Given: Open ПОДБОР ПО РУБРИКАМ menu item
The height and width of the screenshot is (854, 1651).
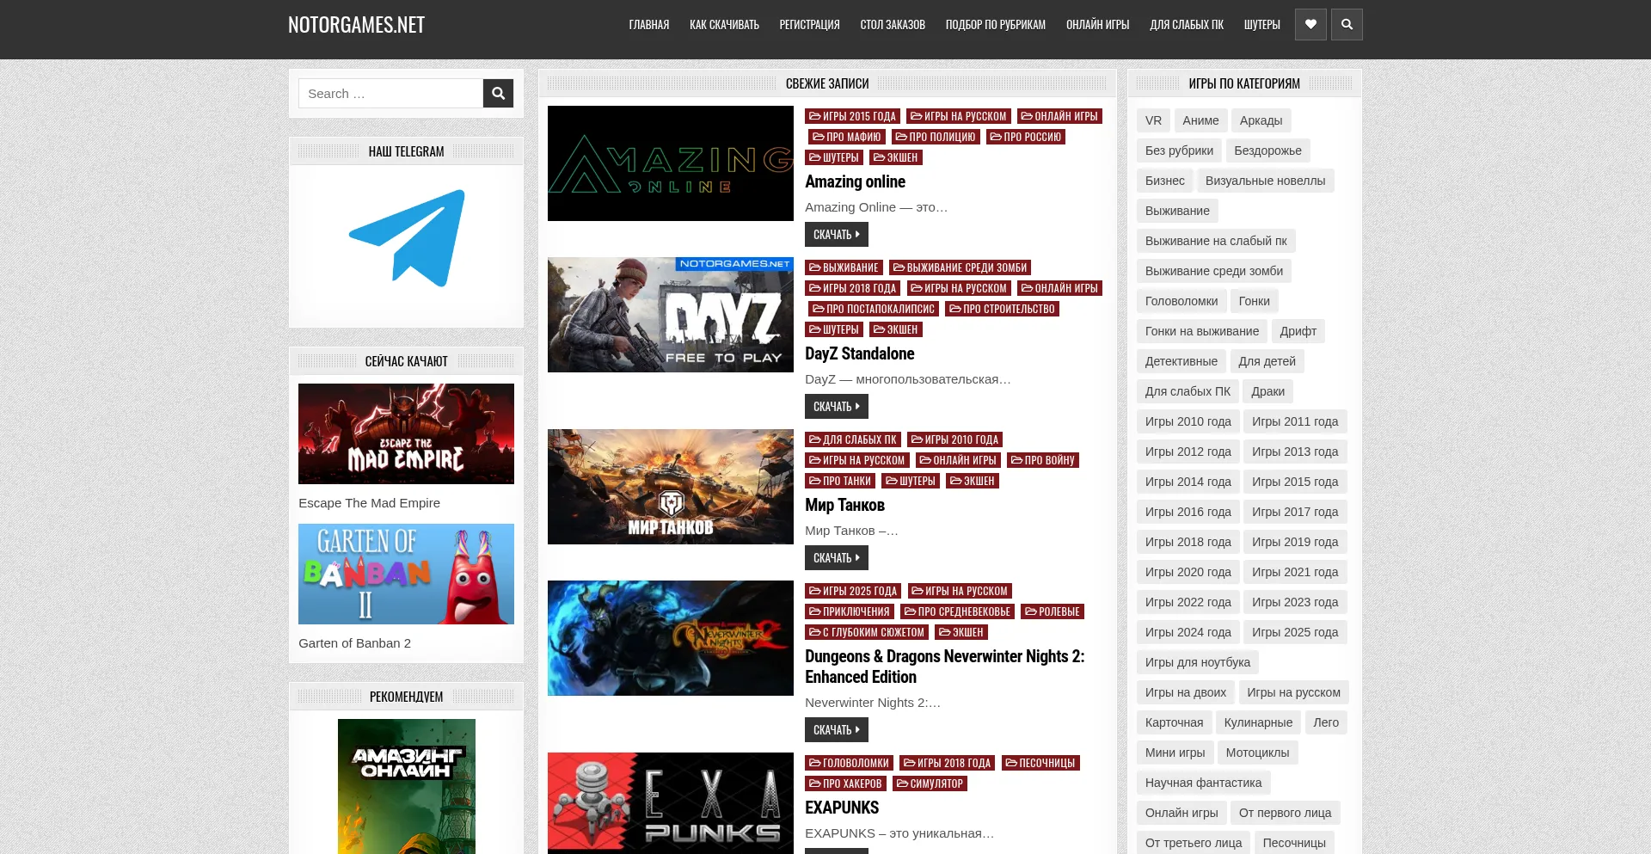Looking at the screenshot, I should (x=996, y=24).
